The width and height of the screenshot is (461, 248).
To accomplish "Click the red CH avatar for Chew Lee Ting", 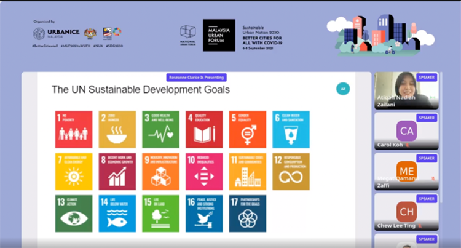I will point(407,212).
